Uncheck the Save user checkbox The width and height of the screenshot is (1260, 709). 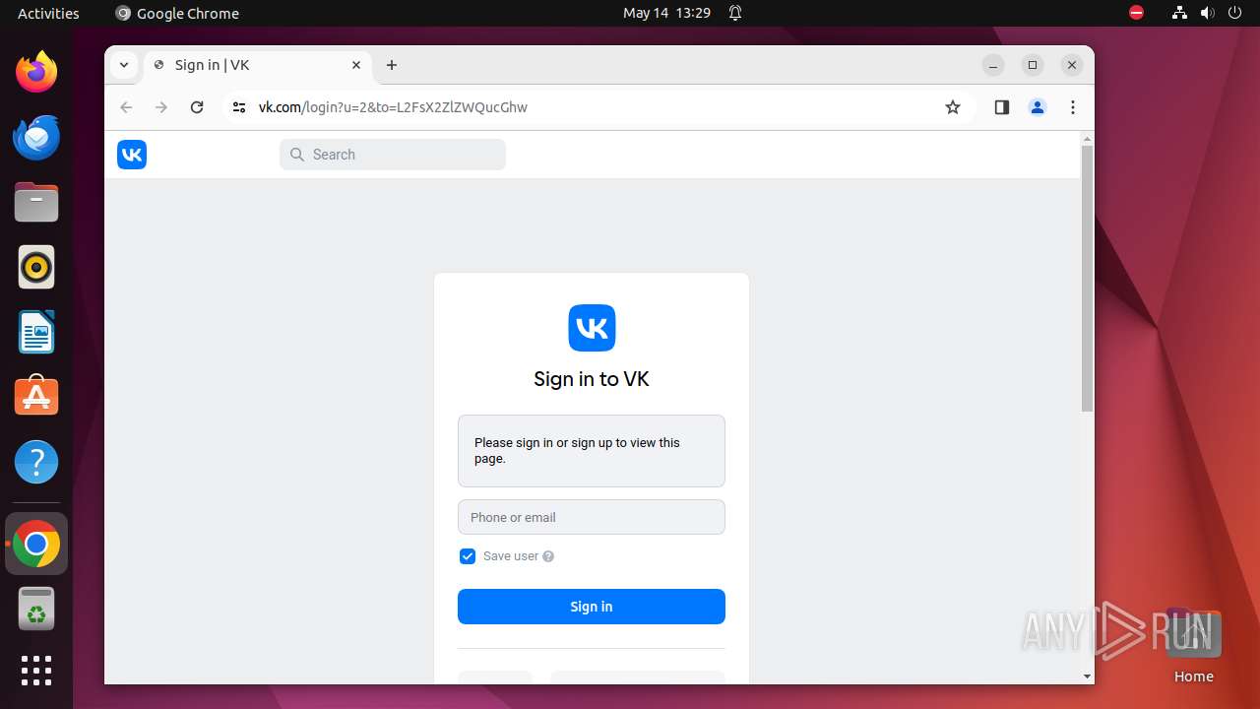468,556
